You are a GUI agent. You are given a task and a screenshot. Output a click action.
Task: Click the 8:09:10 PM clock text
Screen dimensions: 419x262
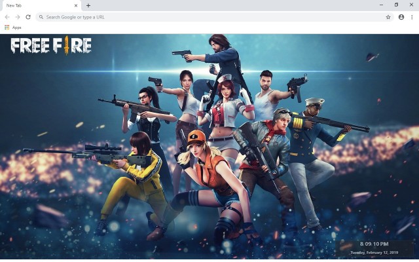click(374, 244)
